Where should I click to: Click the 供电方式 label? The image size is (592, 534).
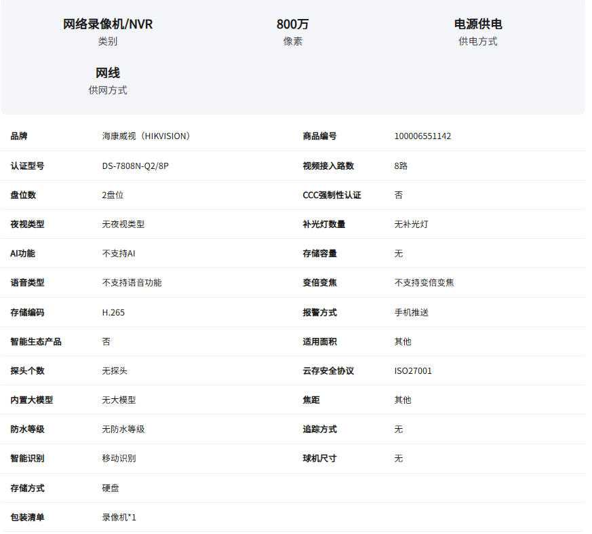click(x=478, y=41)
